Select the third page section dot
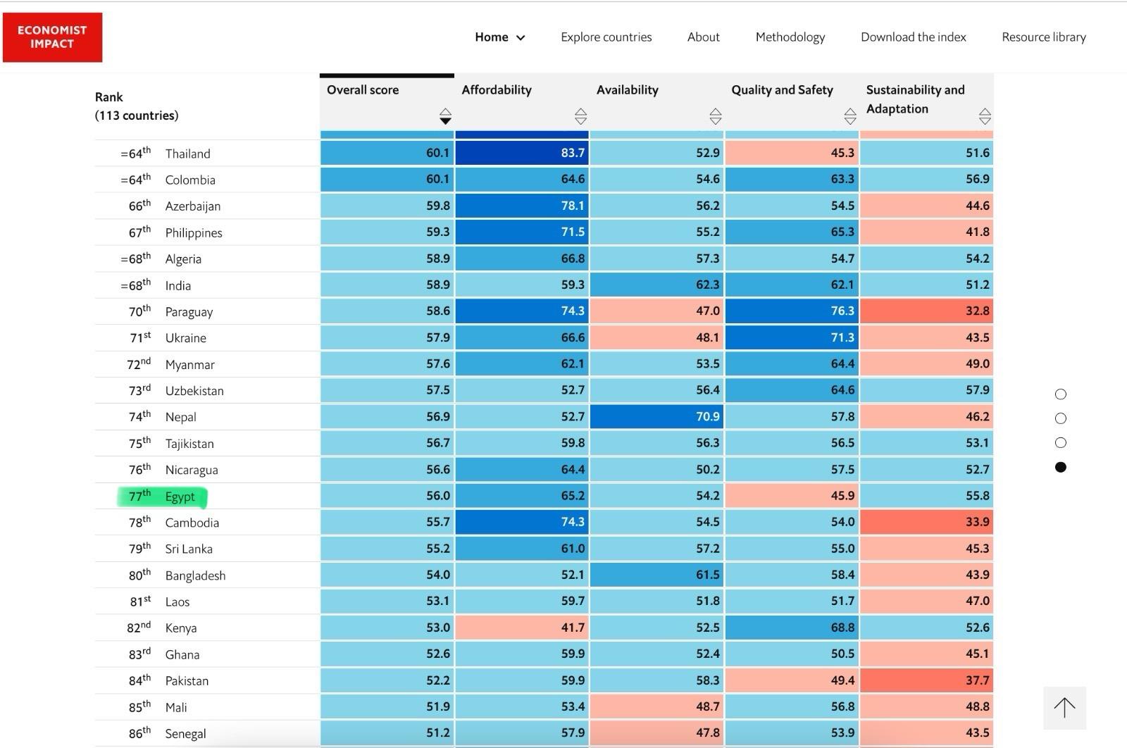Viewport: 1127px width, 748px height. [x=1061, y=443]
